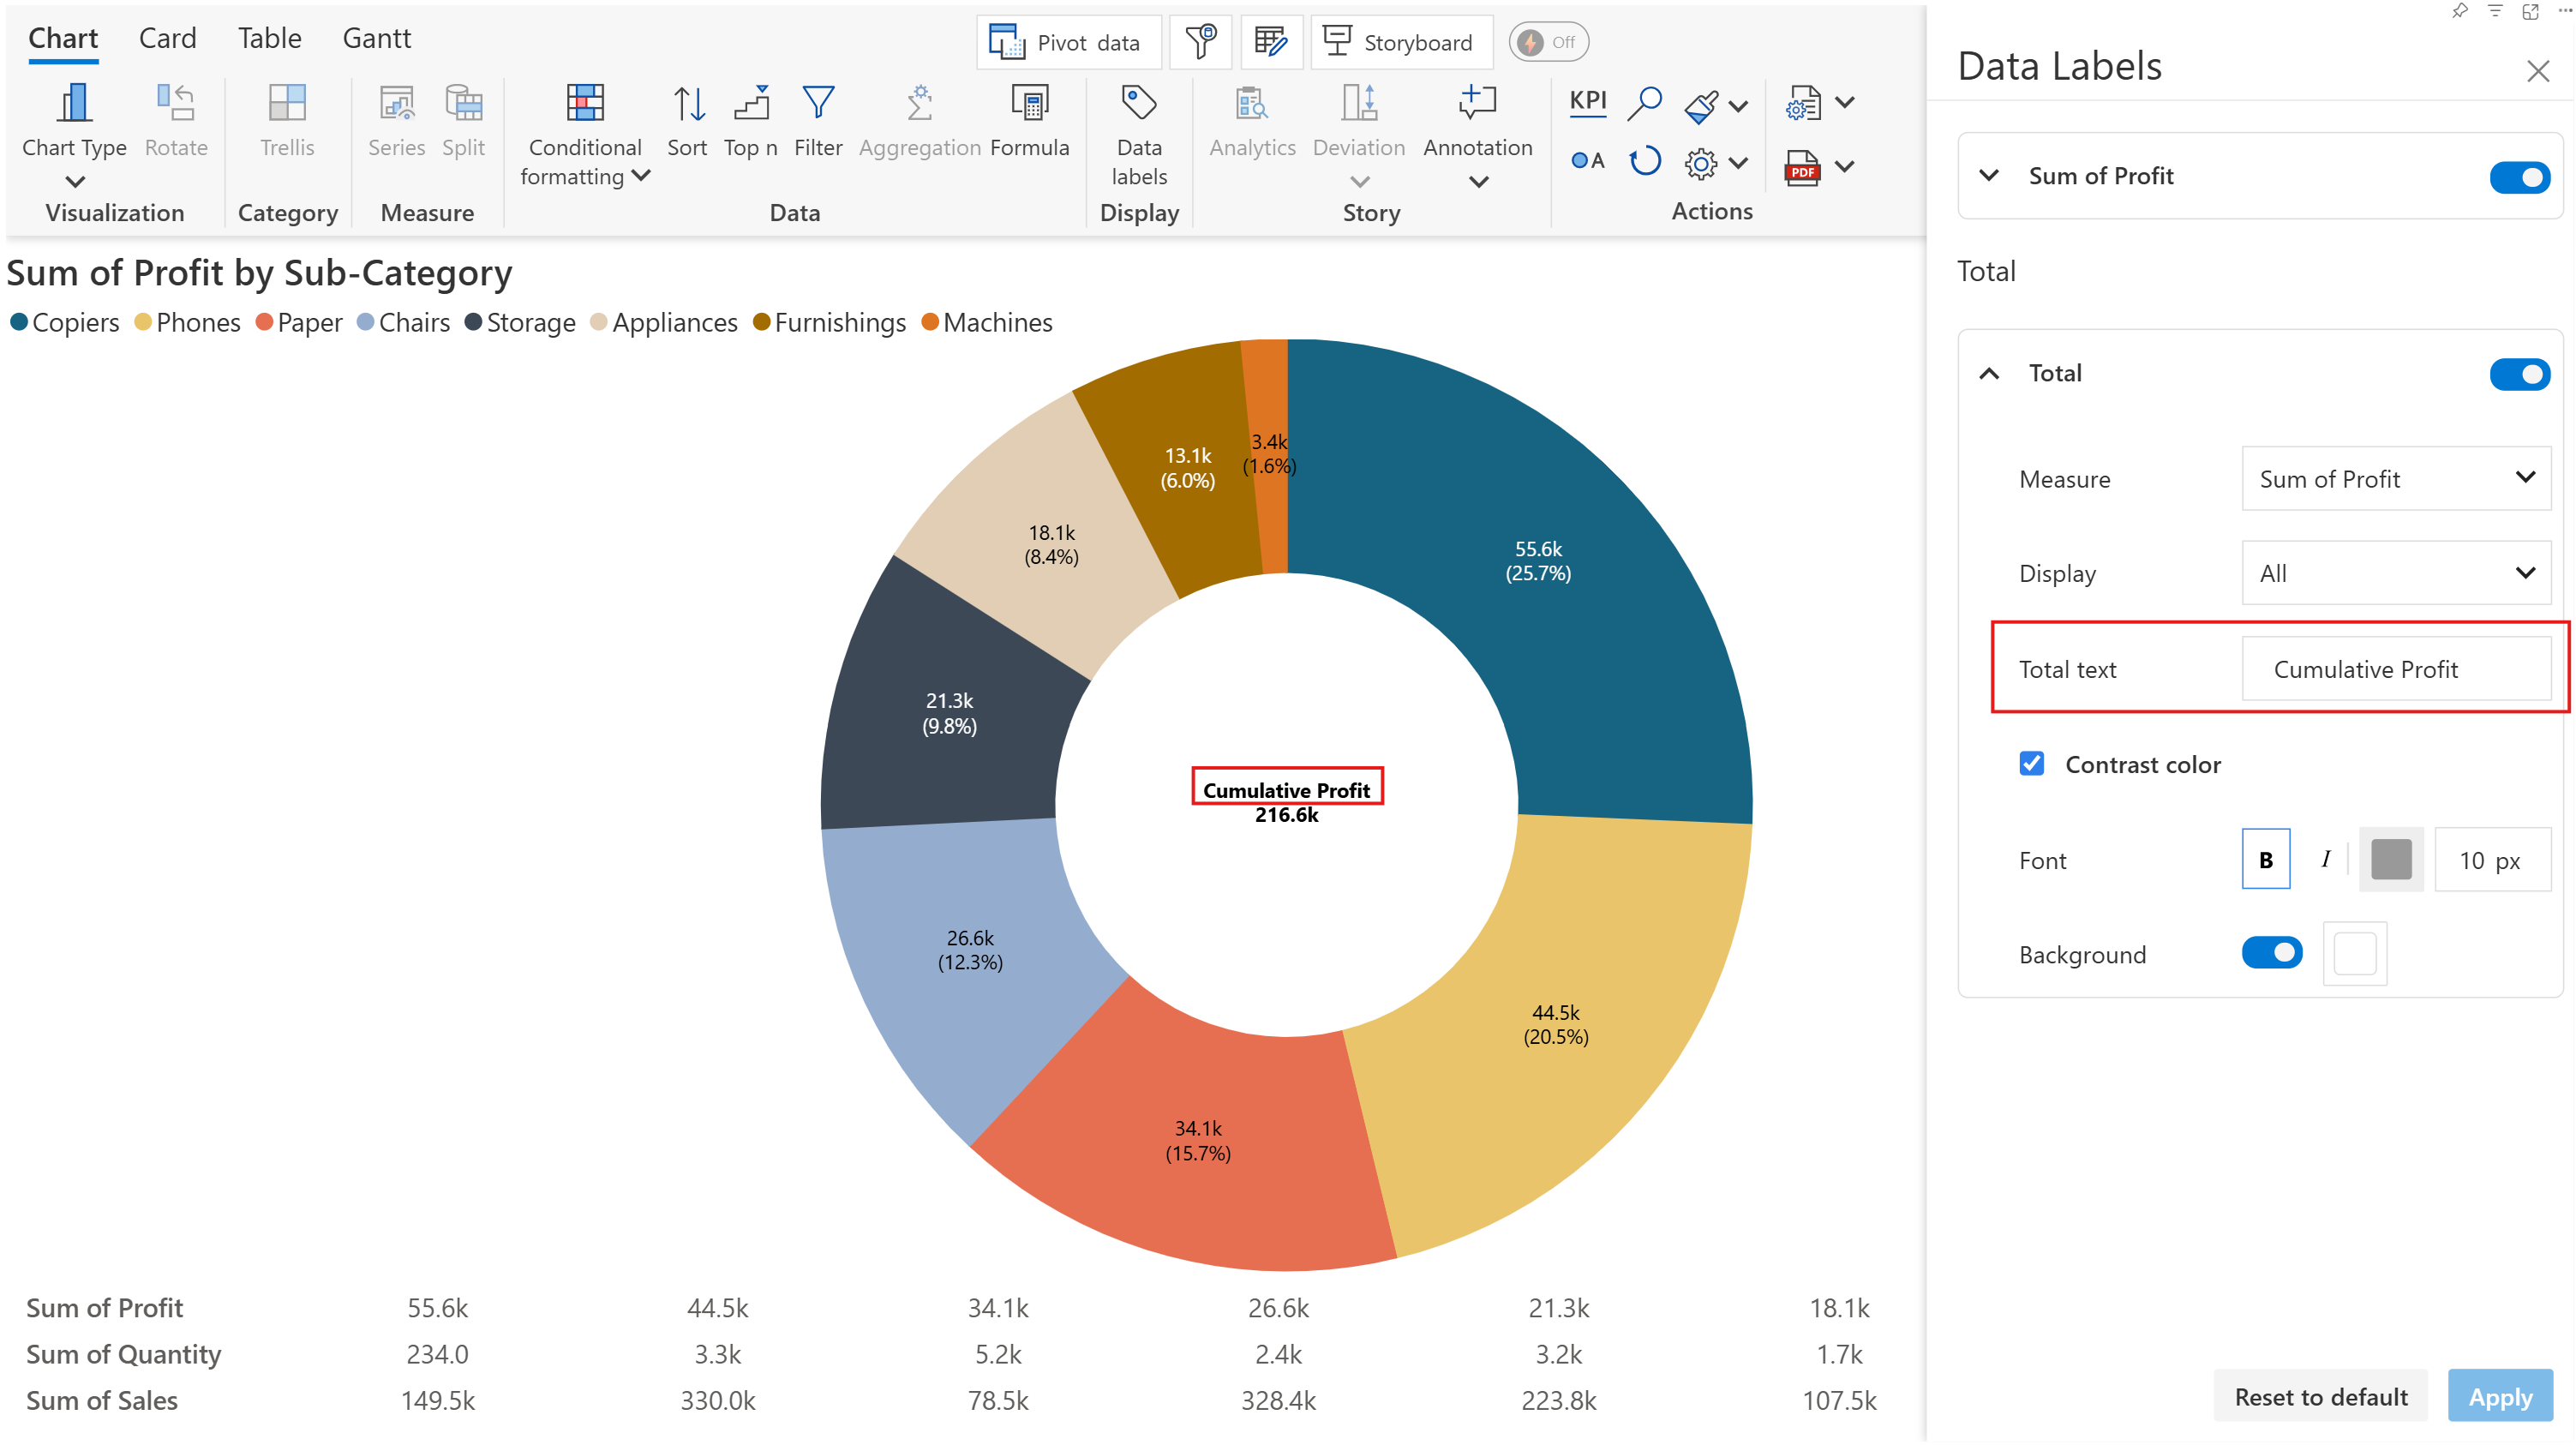Click the KPI icon
This screenshot has height=1445, width=2576.
1587,101
